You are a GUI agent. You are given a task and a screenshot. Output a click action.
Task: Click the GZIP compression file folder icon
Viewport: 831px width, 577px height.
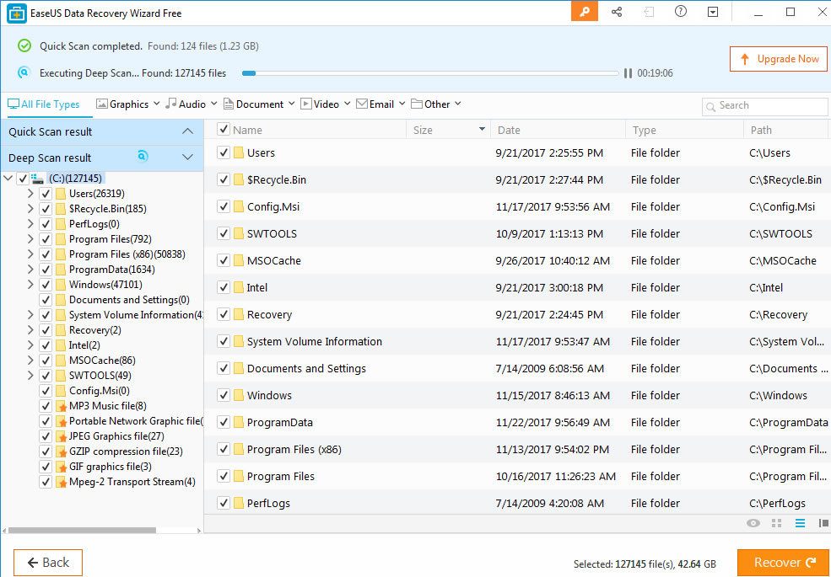click(x=61, y=451)
